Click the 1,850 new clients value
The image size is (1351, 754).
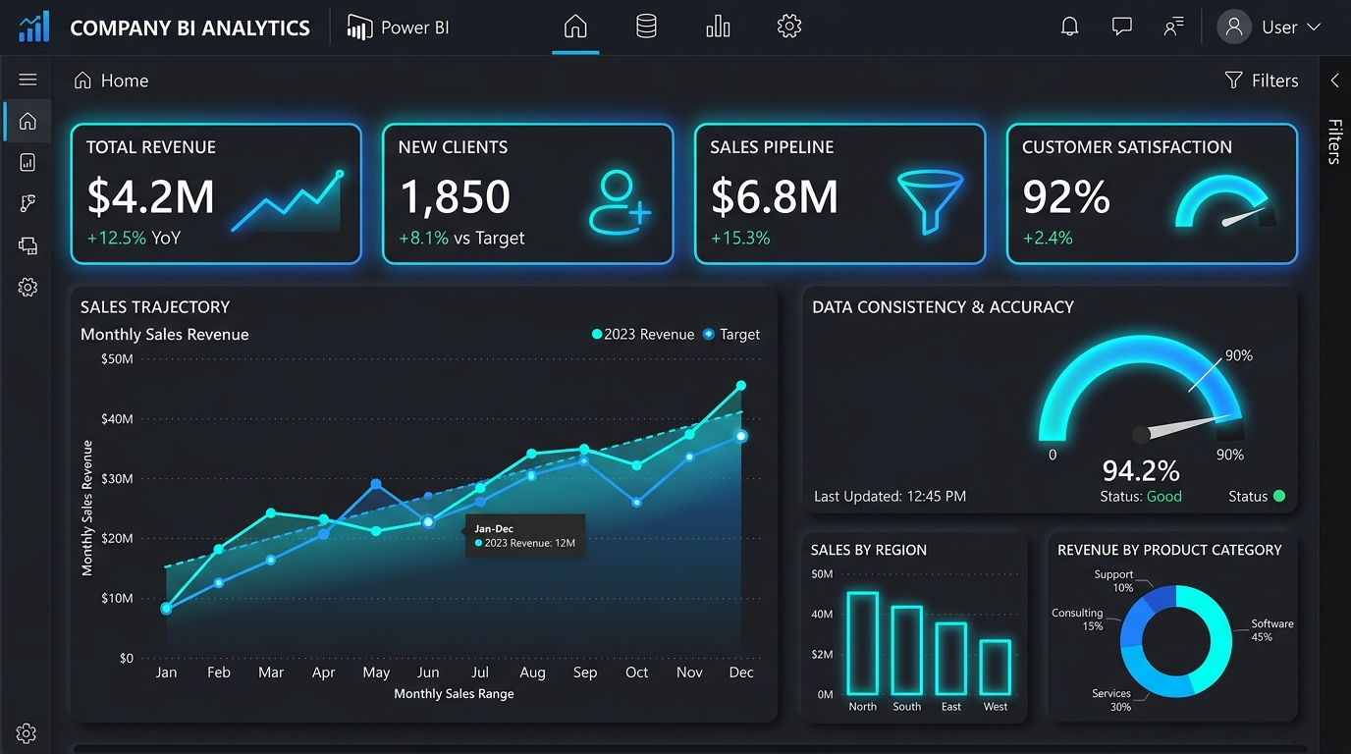(455, 195)
